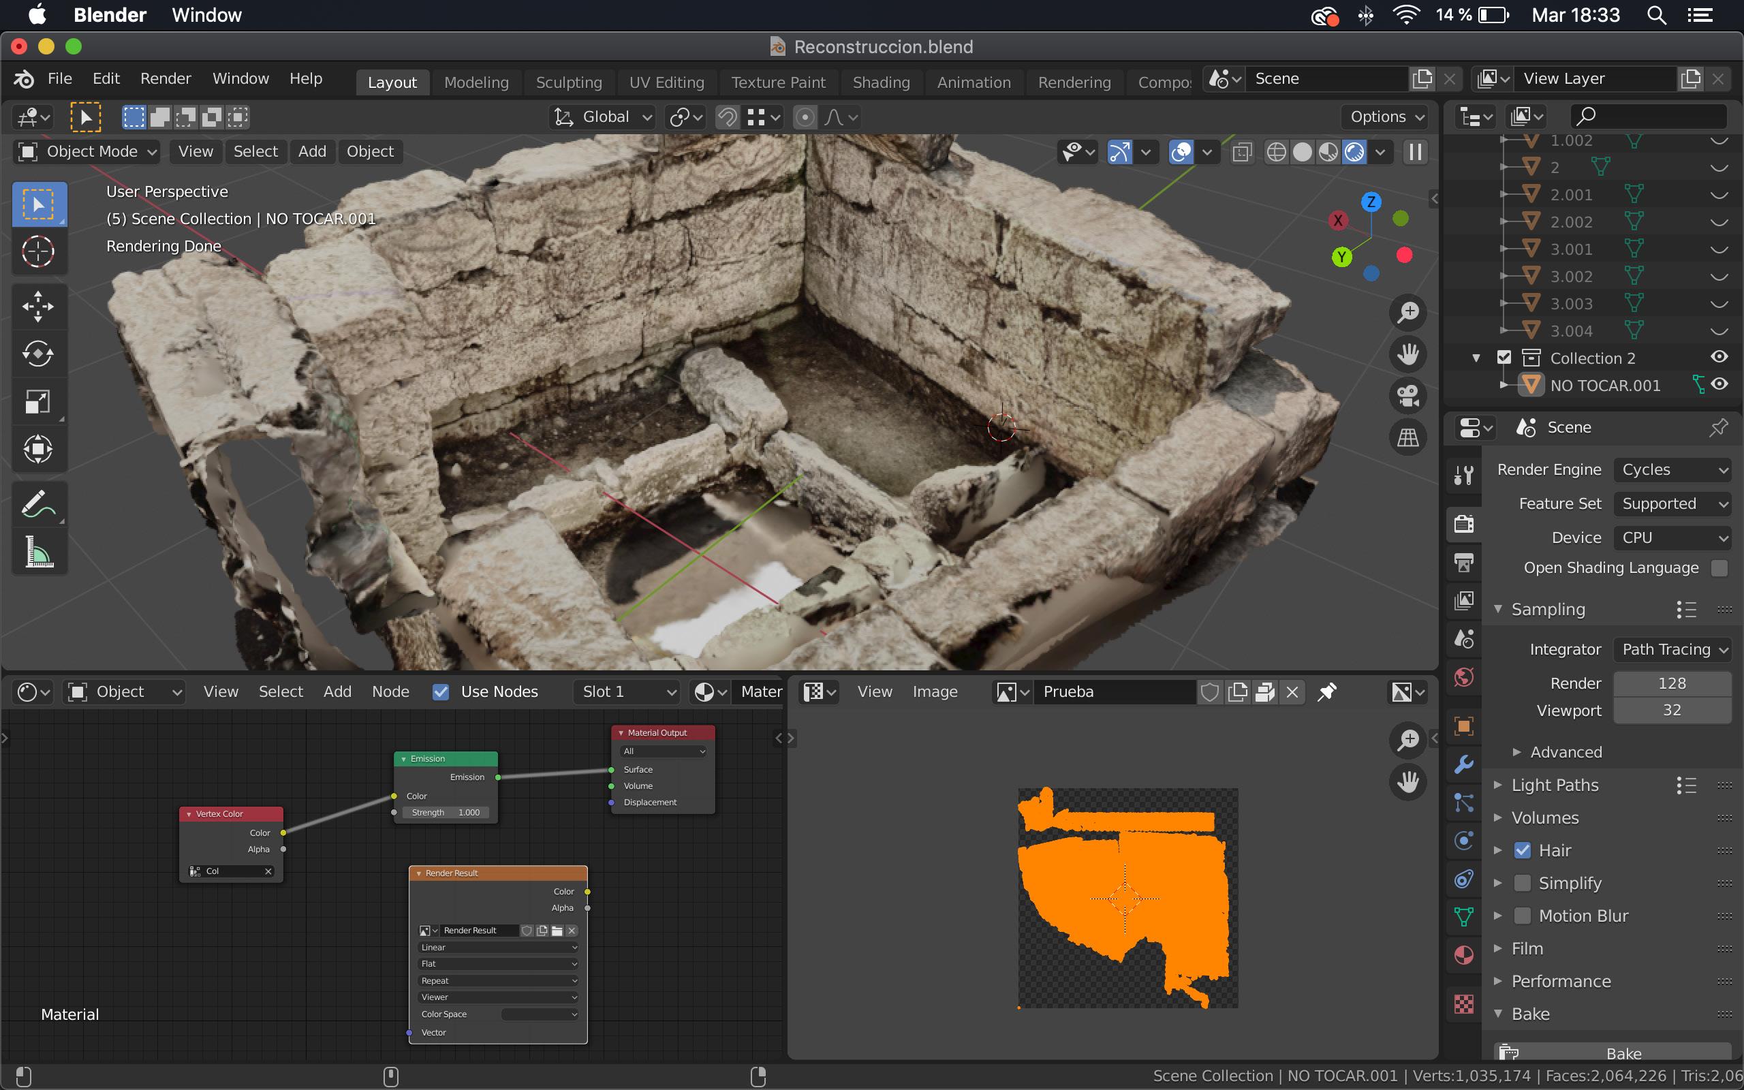Open the viewport Options button
The width and height of the screenshot is (1744, 1090).
click(1386, 116)
